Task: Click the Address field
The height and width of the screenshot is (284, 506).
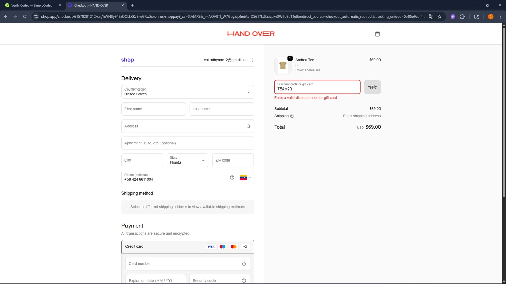Action: [188, 126]
